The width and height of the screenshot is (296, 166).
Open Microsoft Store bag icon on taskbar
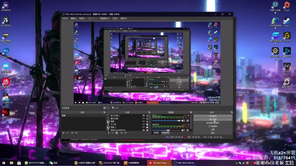[19, 163]
